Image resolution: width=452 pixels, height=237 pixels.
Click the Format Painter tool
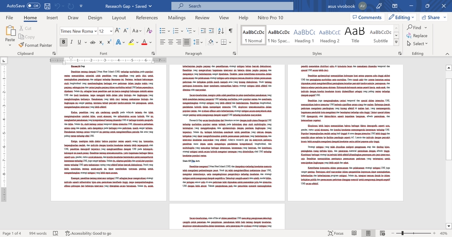point(35,45)
